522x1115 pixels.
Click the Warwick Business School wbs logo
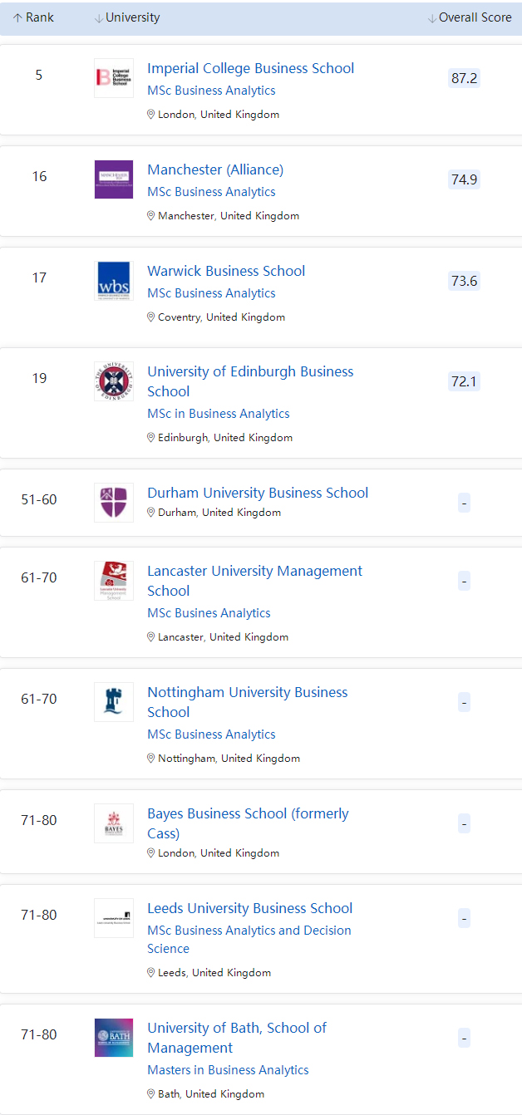(114, 281)
